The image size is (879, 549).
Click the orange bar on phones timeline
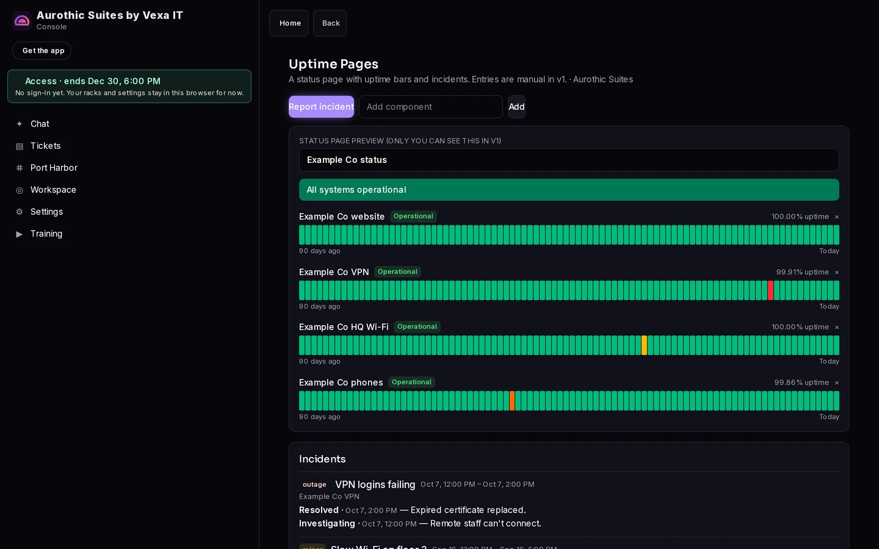click(512, 401)
